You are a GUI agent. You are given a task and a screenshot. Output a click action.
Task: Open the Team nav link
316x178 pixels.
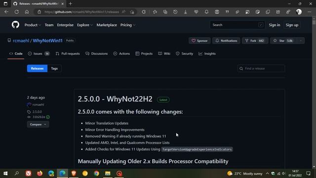pyautogui.click(x=49, y=25)
